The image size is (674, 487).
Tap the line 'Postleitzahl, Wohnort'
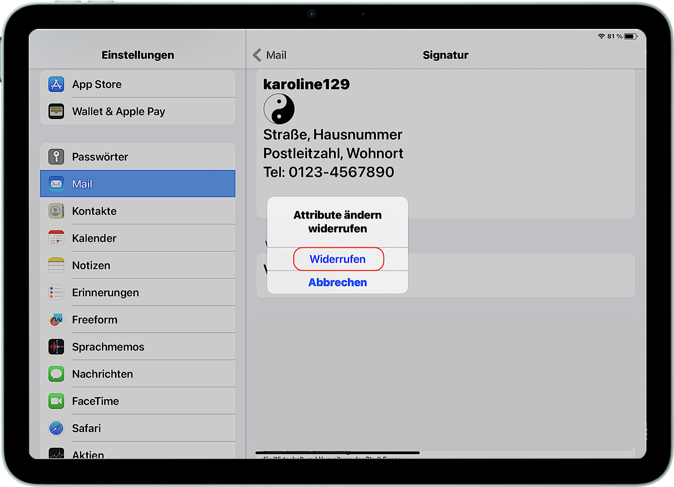click(x=333, y=153)
